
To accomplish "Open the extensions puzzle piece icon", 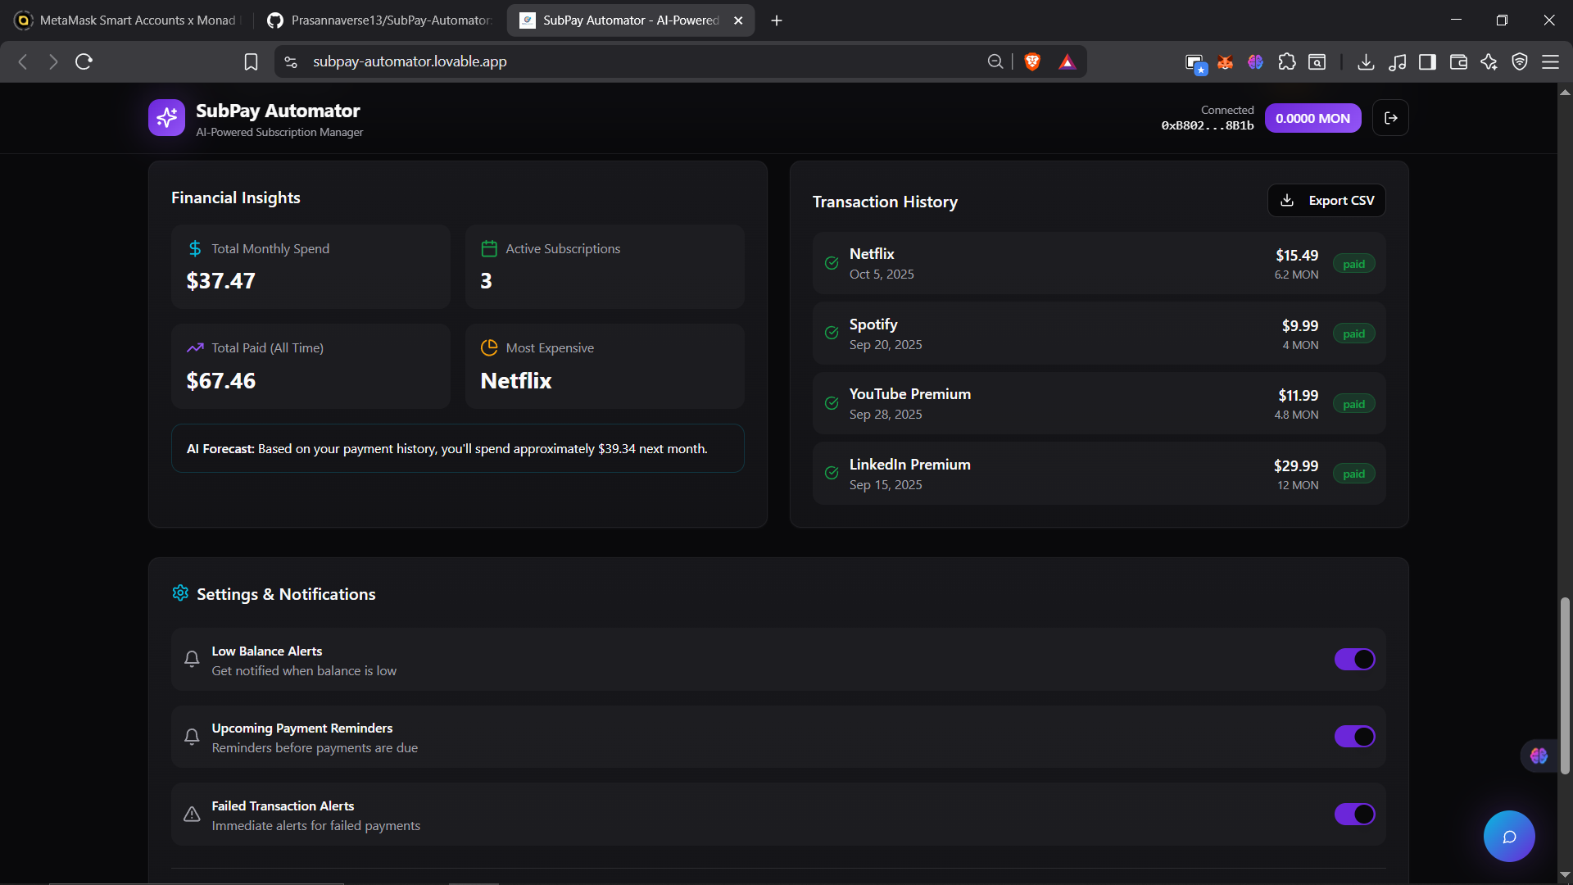I will 1287,61.
